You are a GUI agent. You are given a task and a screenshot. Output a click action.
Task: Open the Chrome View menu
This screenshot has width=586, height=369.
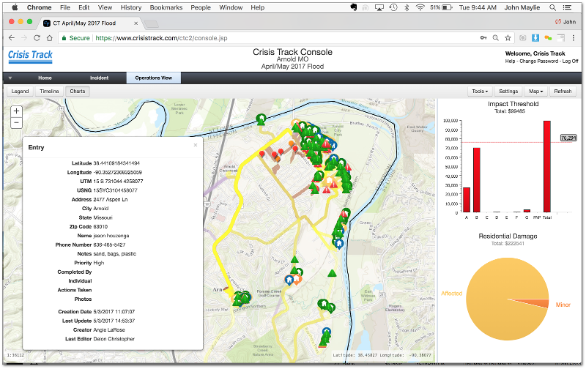click(x=105, y=7)
